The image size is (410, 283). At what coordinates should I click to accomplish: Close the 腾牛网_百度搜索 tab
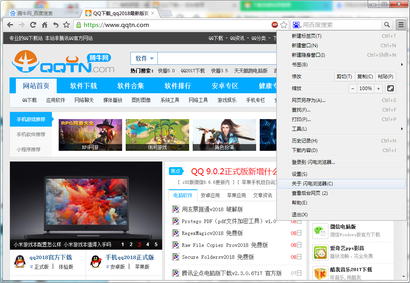tap(77, 13)
